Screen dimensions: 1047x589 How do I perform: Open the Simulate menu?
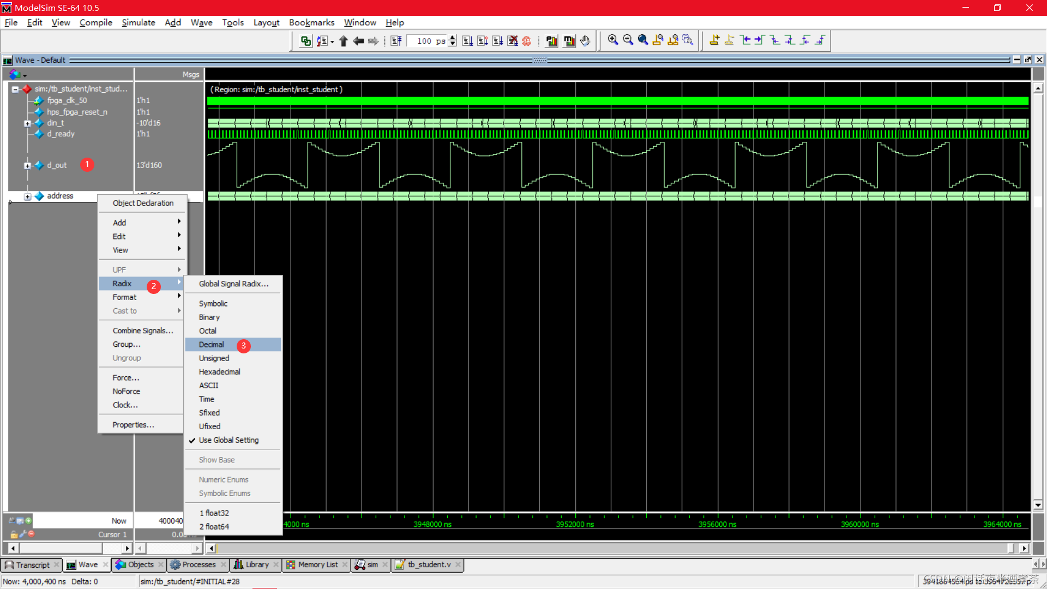click(x=138, y=22)
